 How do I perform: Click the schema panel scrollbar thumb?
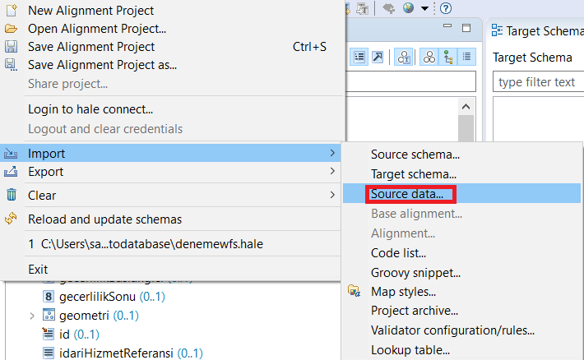click(466, 128)
